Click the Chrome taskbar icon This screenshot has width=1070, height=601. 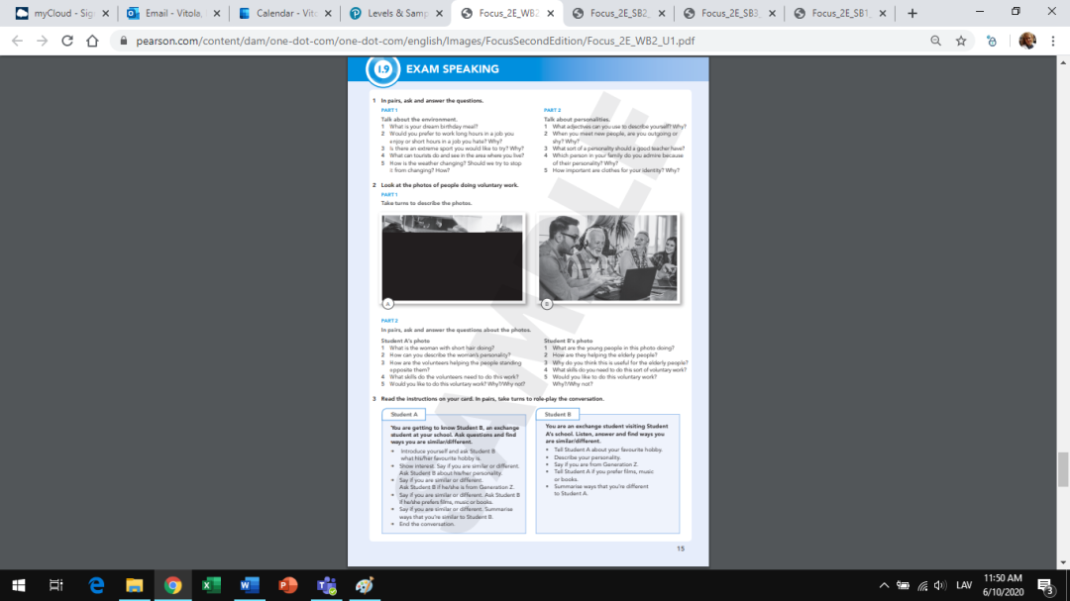172,585
